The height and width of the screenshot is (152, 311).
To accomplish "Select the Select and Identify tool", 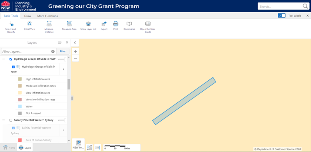I will pos(11,27).
